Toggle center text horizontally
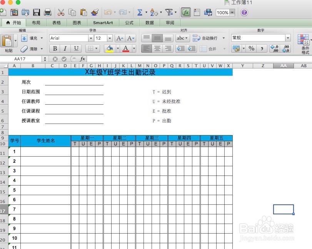 157,48
